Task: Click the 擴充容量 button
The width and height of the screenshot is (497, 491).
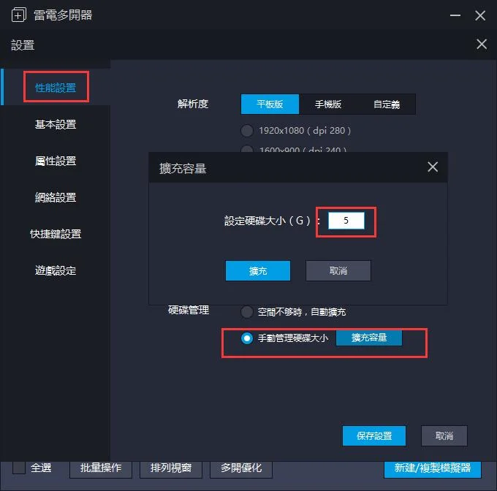Action: click(x=369, y=338)
